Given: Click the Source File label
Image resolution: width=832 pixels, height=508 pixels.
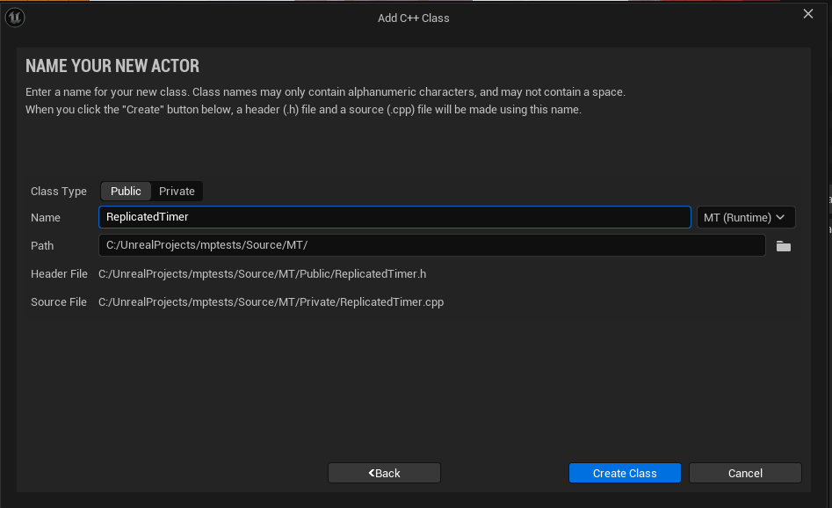Looking at the screenshot, I should click(x=58, y=302).
